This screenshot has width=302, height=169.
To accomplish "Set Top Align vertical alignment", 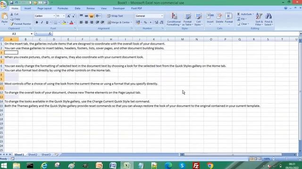I will [x=81, y=16].
